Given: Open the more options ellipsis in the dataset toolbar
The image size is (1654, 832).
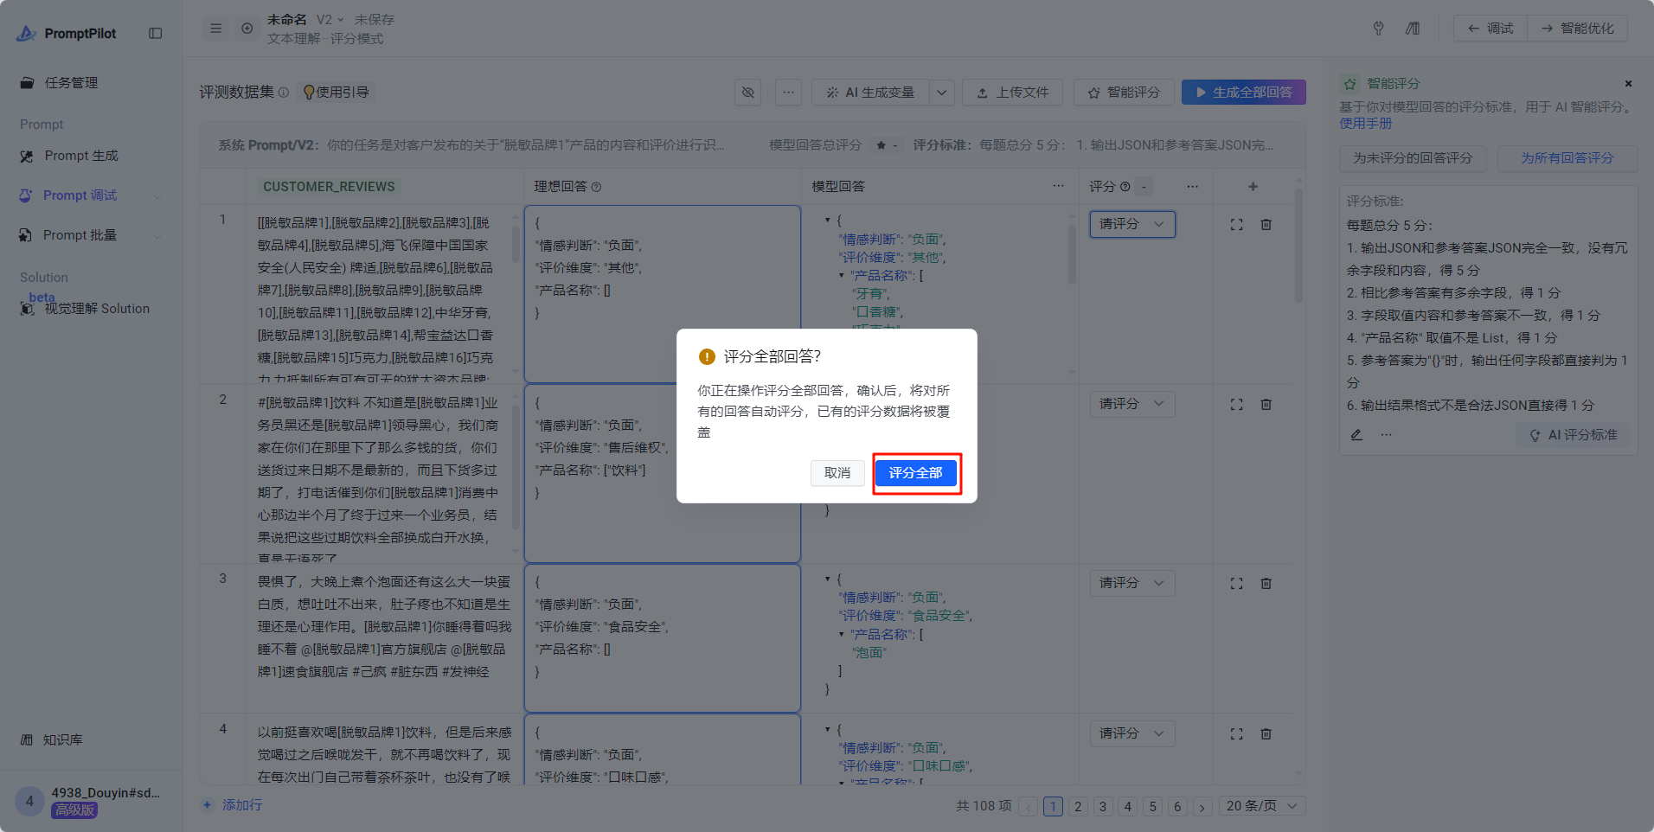Looking at the screenshot, I should (788, 92).
